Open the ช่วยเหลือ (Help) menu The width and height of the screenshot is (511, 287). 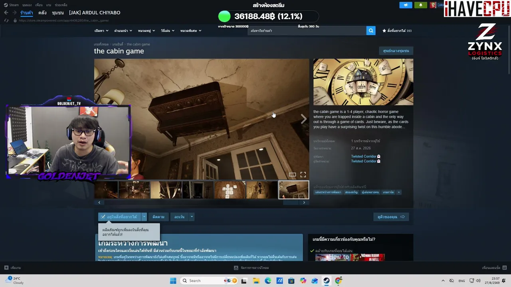pos(61,5)
